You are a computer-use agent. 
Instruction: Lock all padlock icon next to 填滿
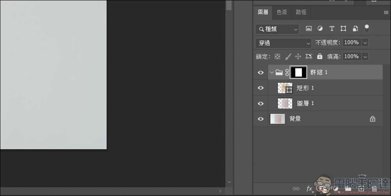320,56
